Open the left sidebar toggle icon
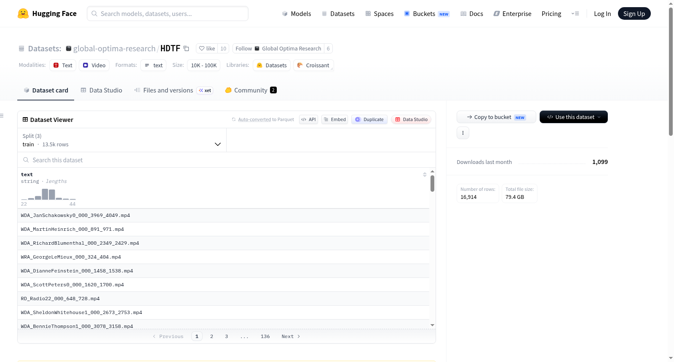 [x=2, y=116]
